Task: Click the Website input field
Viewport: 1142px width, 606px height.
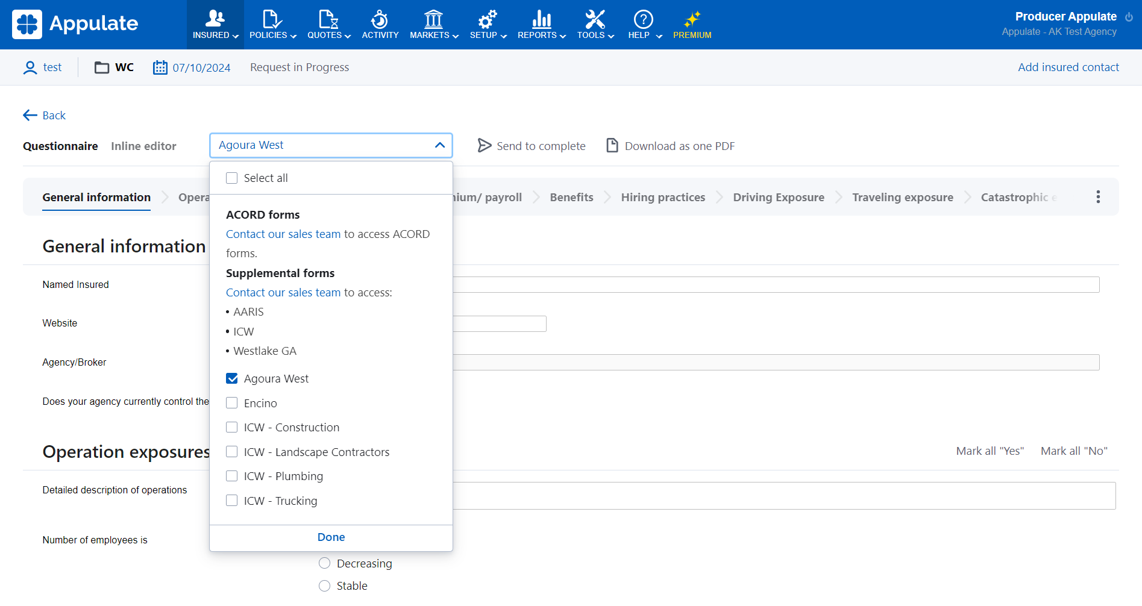Action: point(500,323)
